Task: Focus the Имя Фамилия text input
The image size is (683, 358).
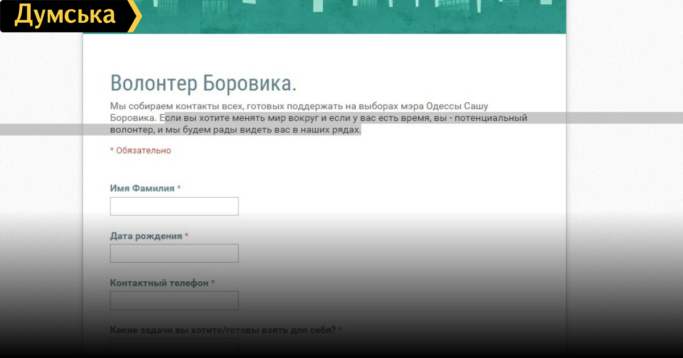Action: pyautogui.click(x=174, y=206)
